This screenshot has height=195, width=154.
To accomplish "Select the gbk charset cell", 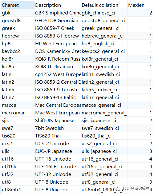I will (18, 13).
